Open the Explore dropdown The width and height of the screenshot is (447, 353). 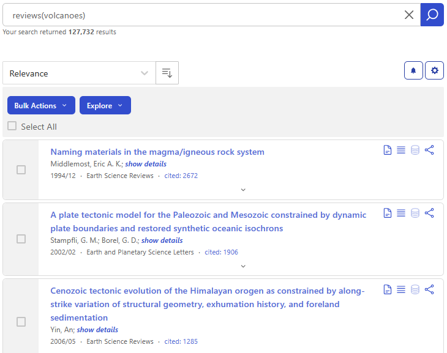[105, 105]
